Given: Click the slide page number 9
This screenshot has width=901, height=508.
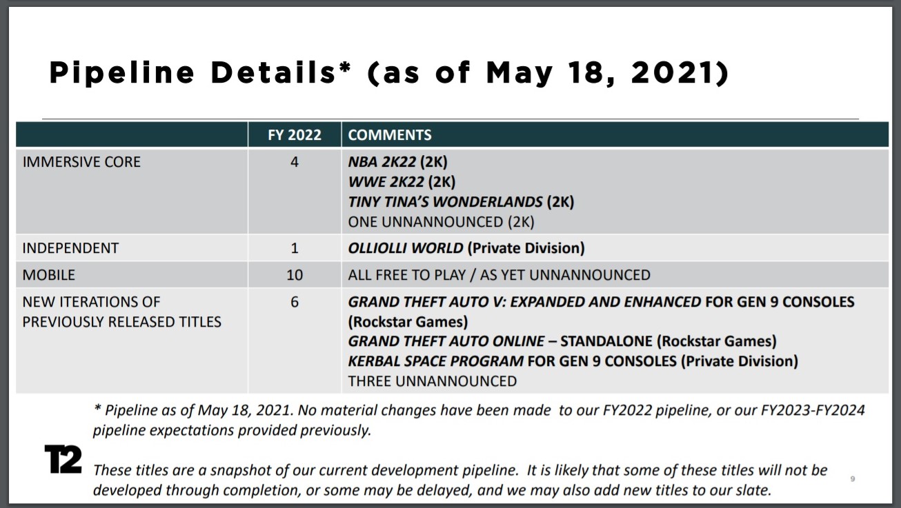Looking at the screenshot, I should click(x=853, y=478).
